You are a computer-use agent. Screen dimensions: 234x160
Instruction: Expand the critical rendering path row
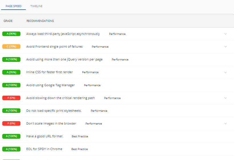[225, 98]
